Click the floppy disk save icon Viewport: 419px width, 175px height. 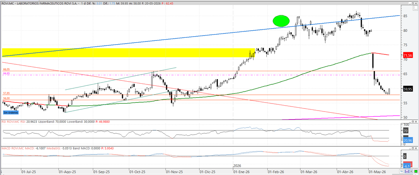pos(407,171)
